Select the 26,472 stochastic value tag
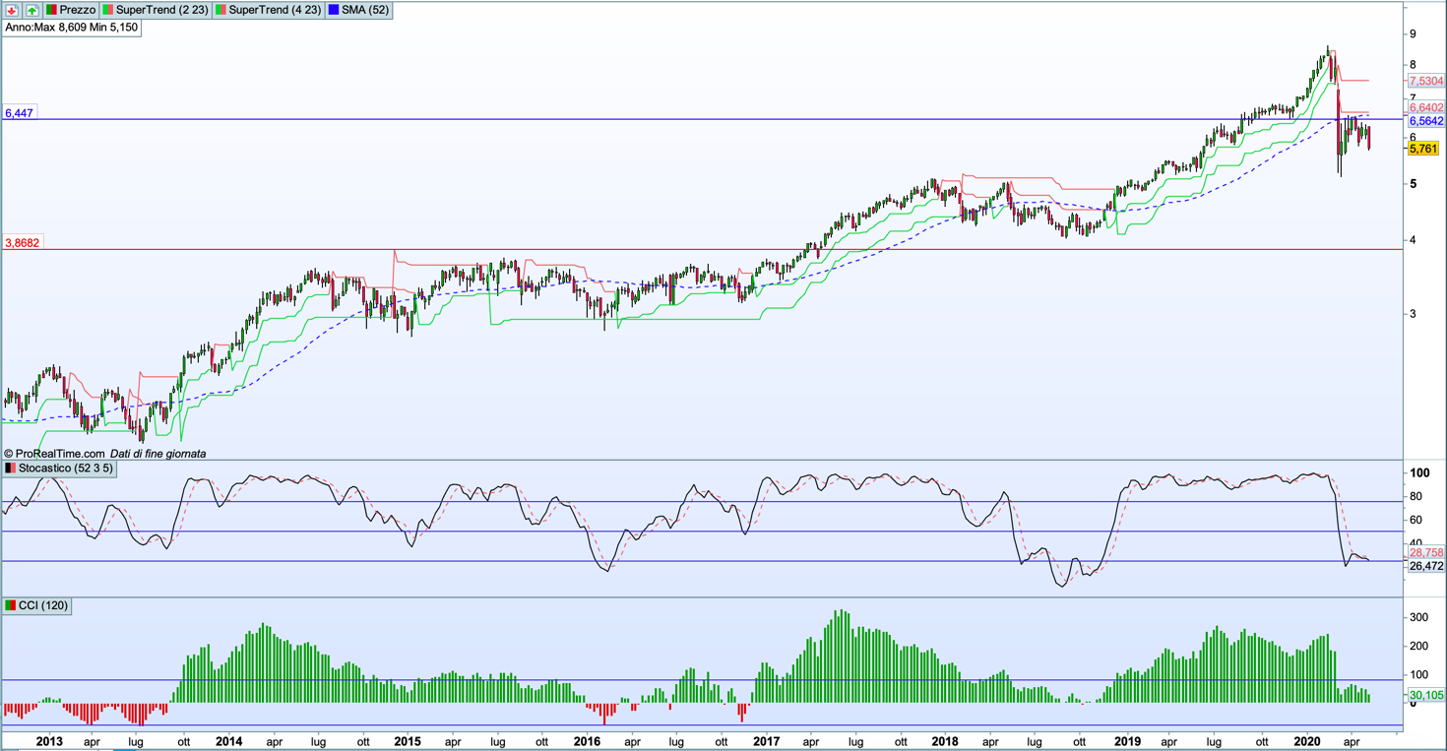Screen dimensions: 1447x751 [x=1425, y=566]
